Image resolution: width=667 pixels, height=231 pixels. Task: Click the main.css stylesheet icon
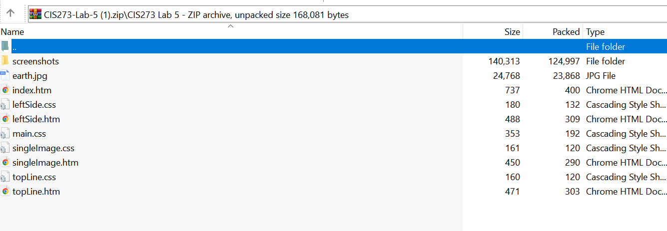tap(5, 134)
